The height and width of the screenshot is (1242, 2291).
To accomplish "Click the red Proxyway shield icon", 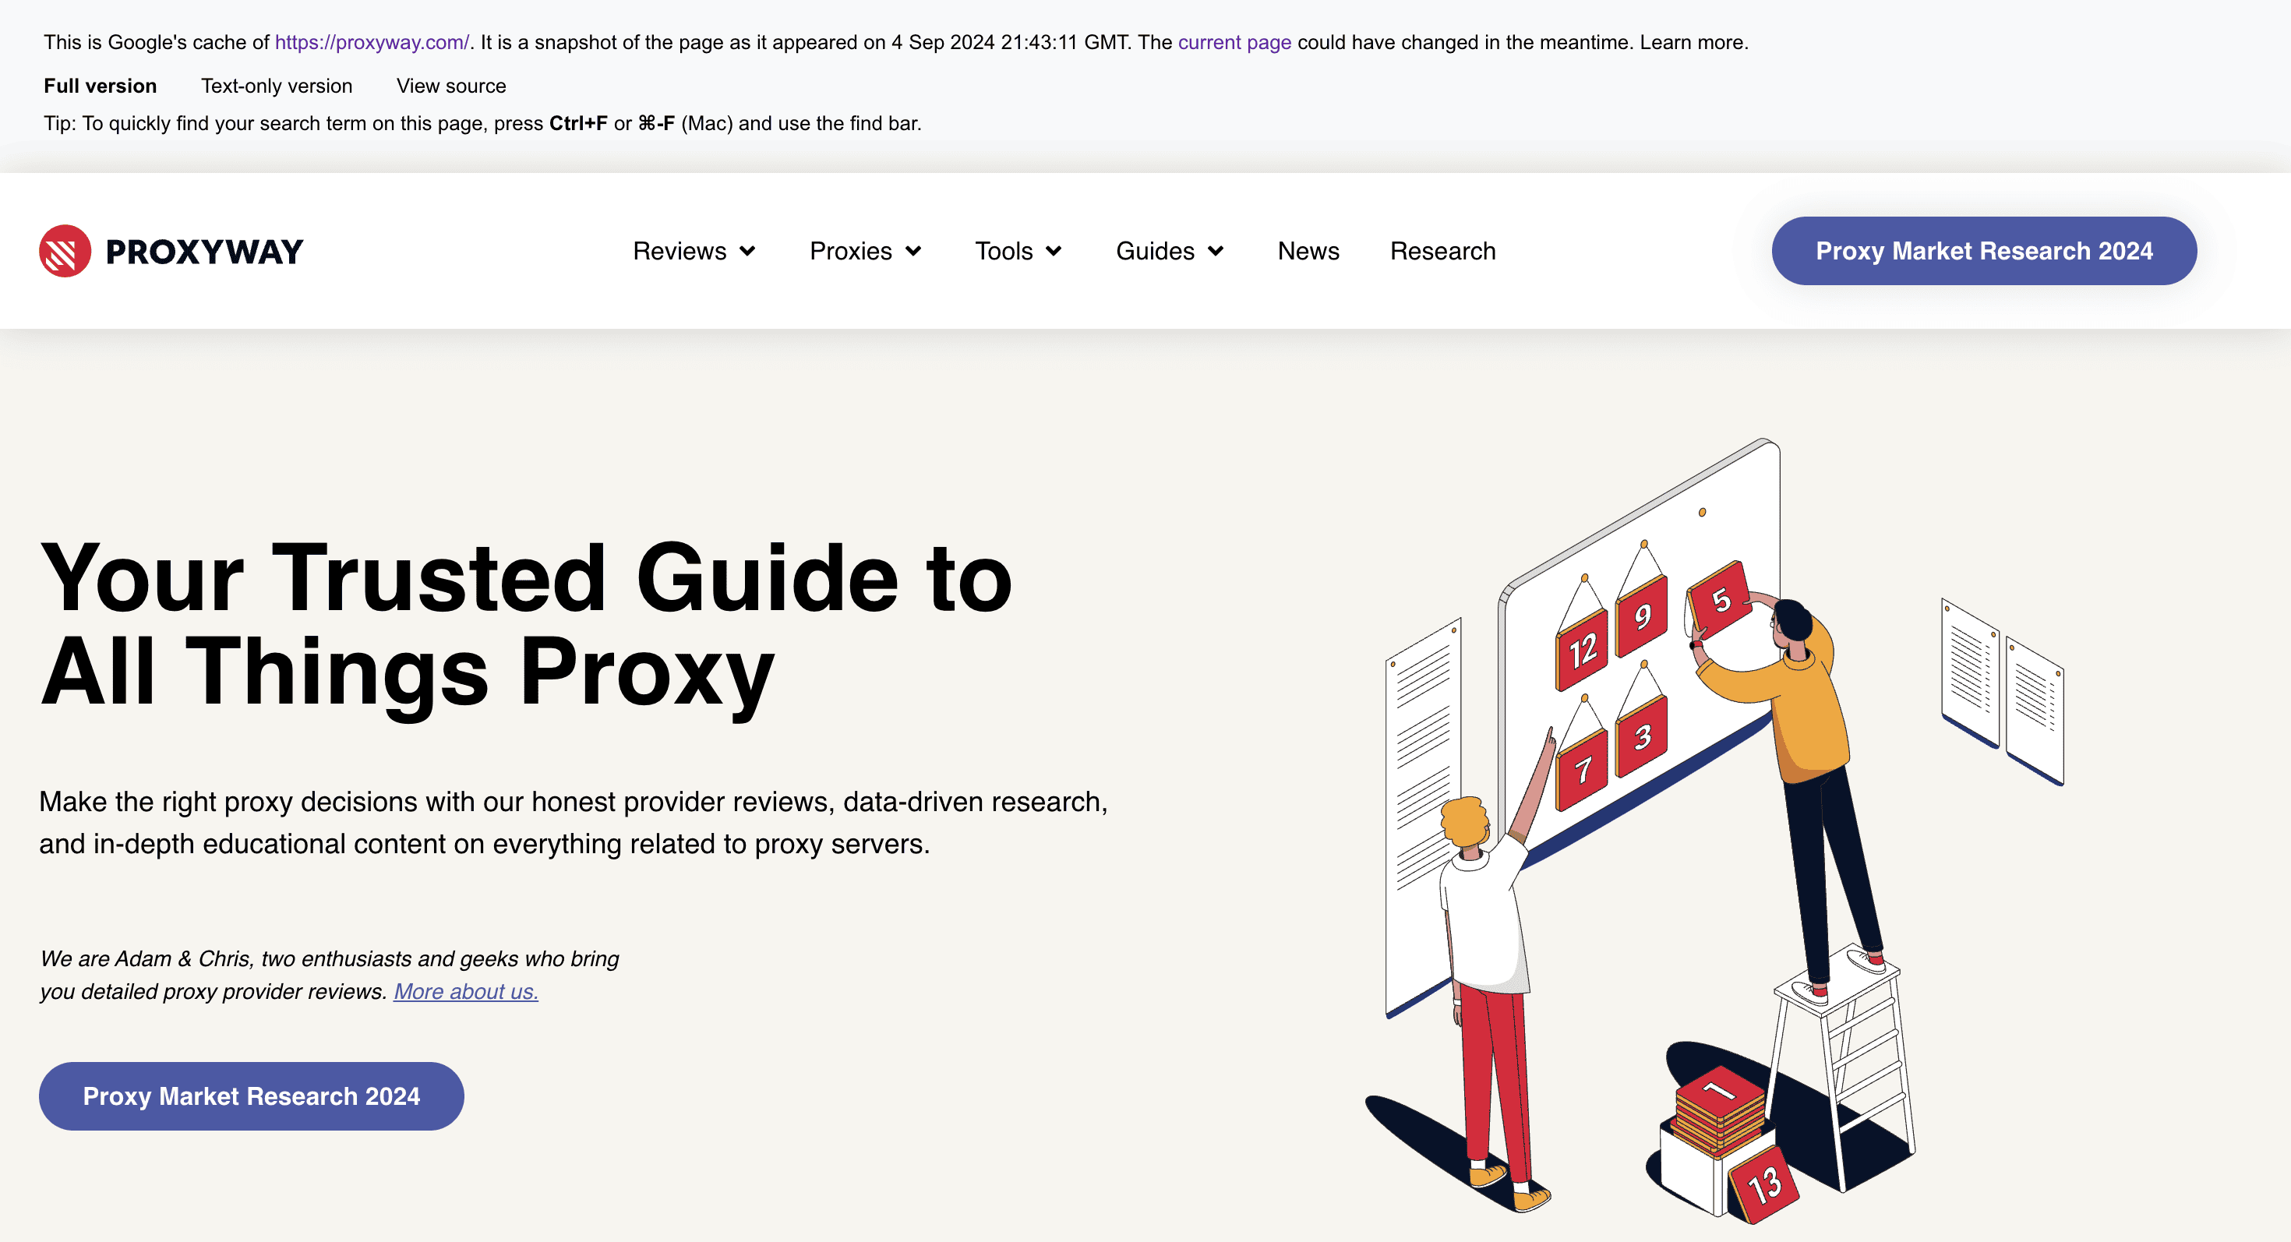I will coord(64,251).
